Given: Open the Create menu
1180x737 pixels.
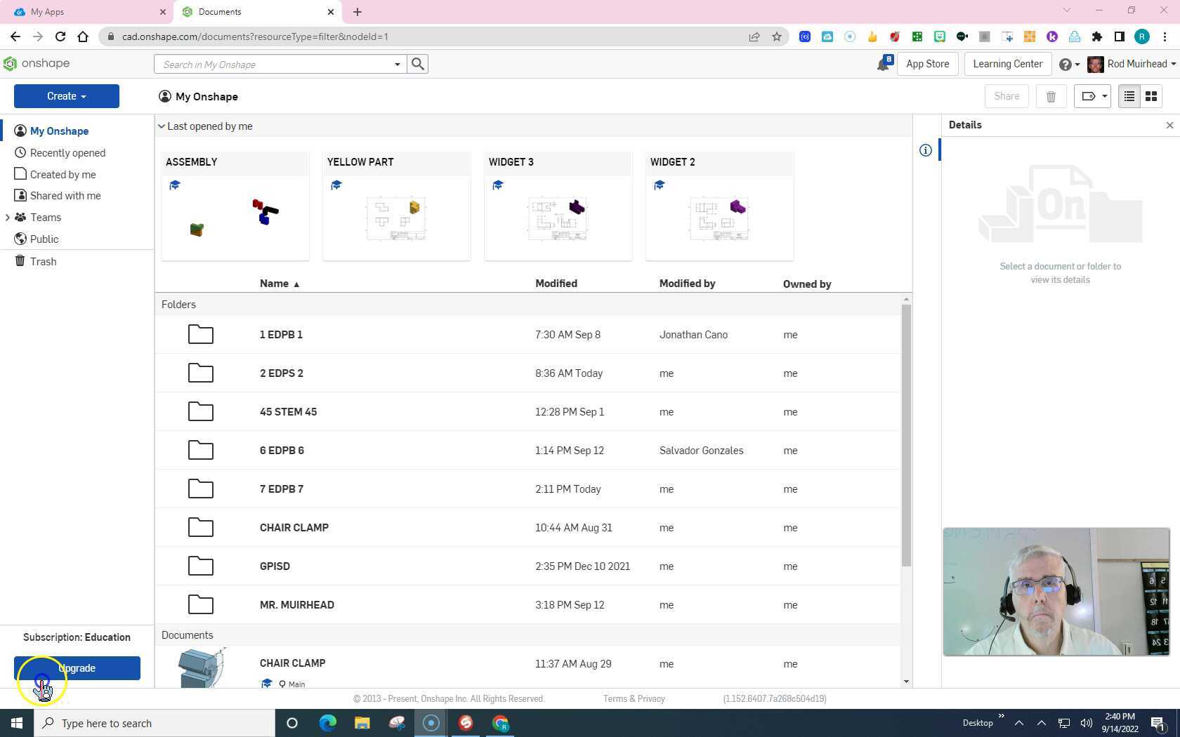Looking at the screenshot, I should click(x=66, y=96).
